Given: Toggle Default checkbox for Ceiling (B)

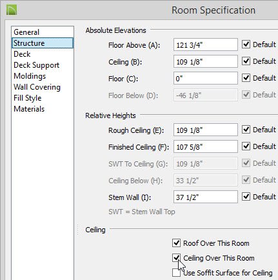Looking at the screenshot, I should pos(246,61).
